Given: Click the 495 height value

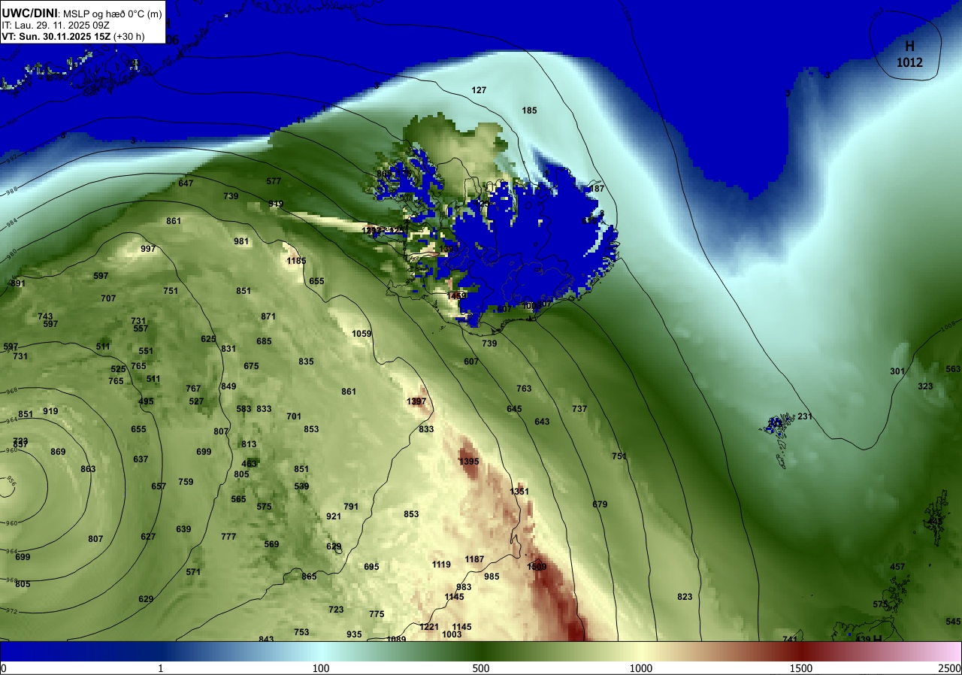Looking at the screenshot, I should point(146,401).
